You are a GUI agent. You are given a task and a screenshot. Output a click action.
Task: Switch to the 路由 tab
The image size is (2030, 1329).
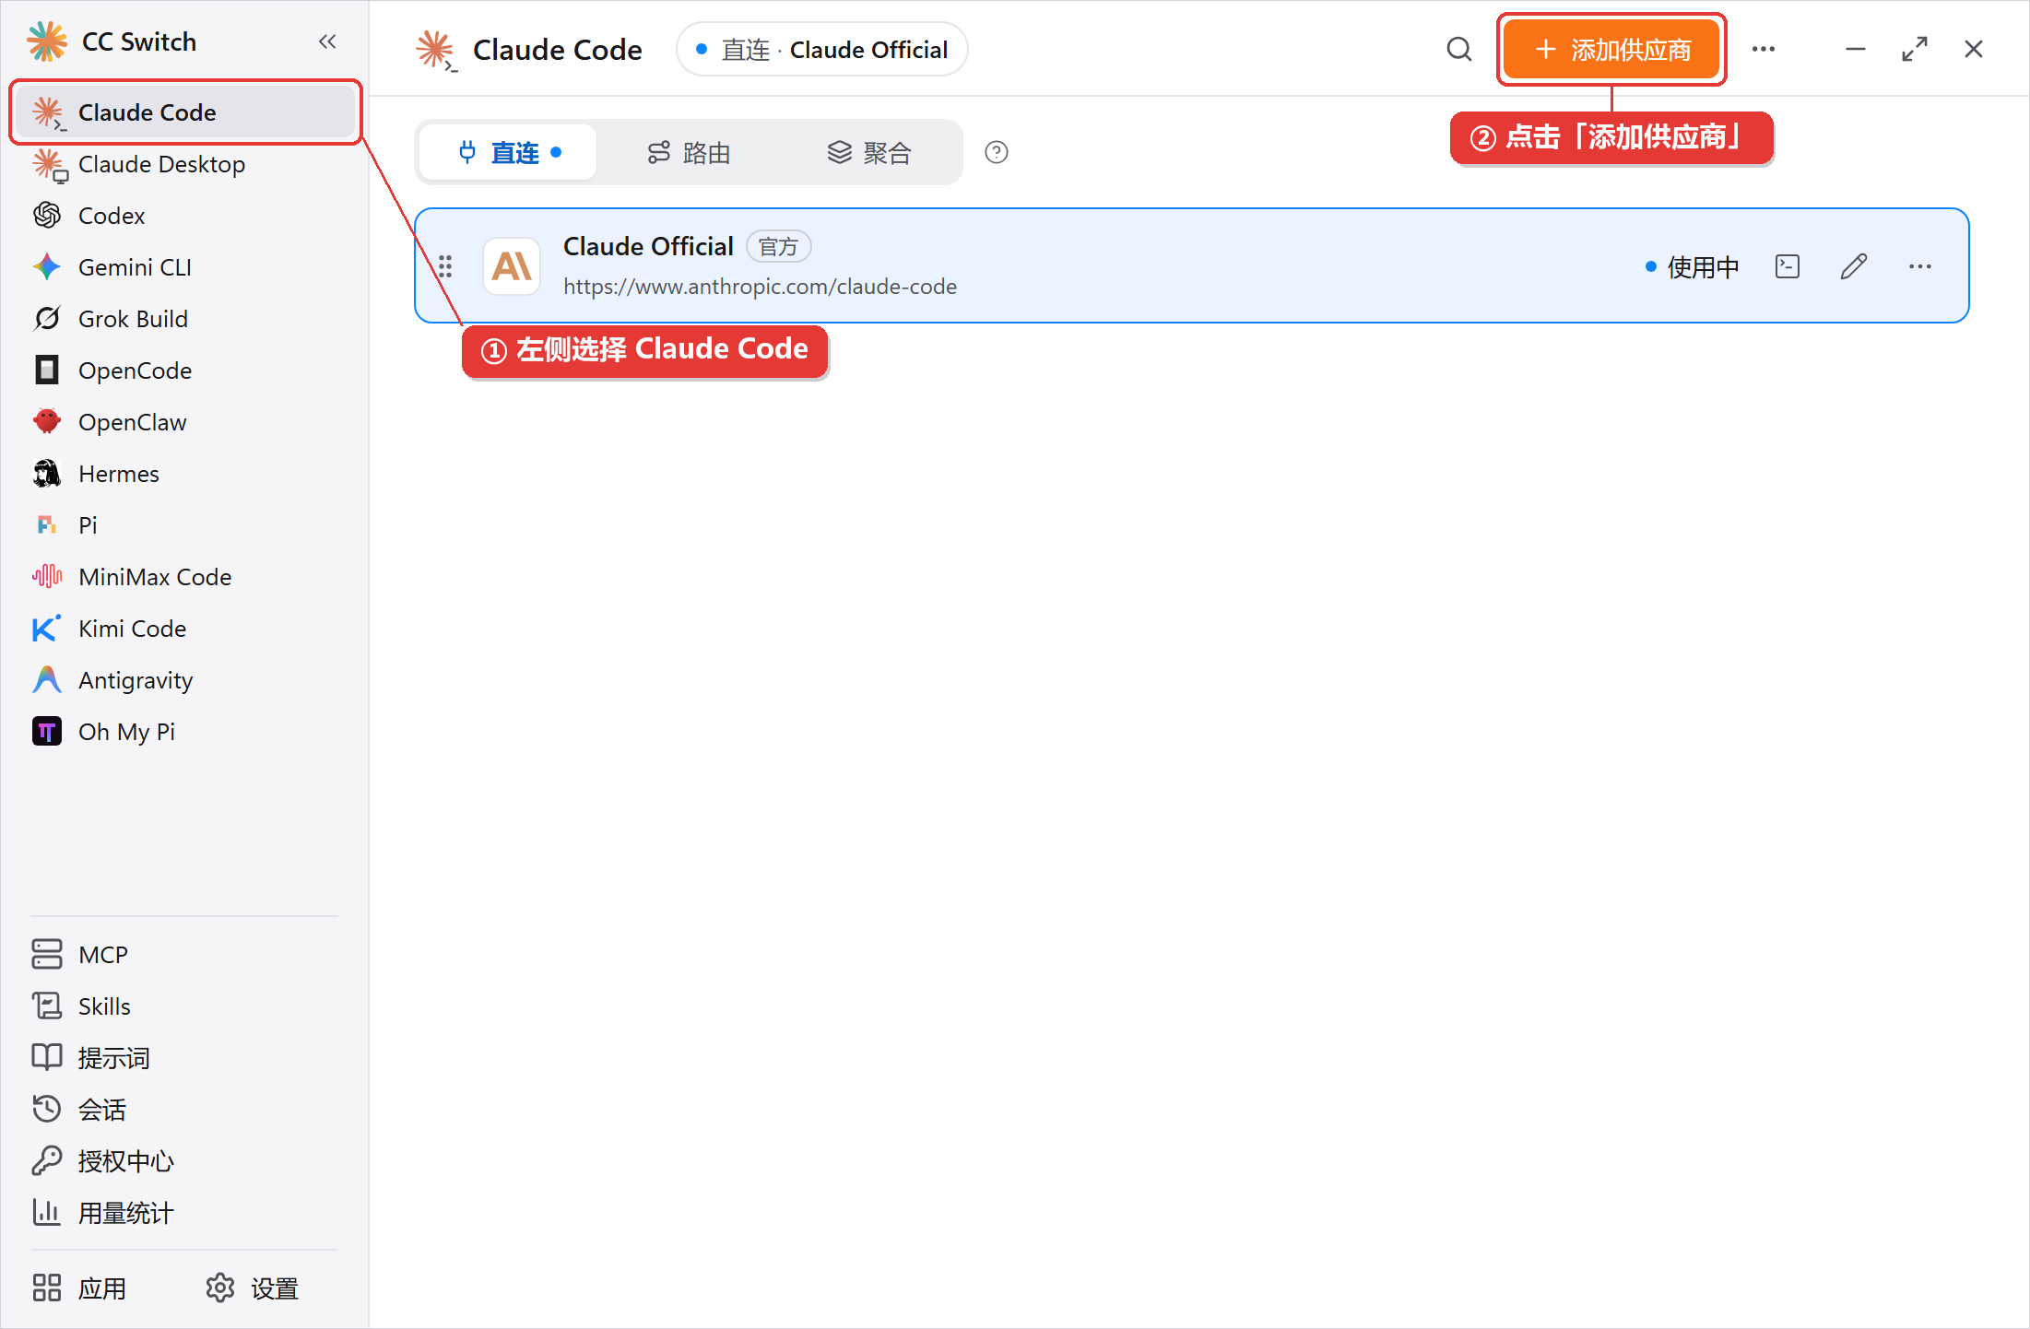(689, 152)
